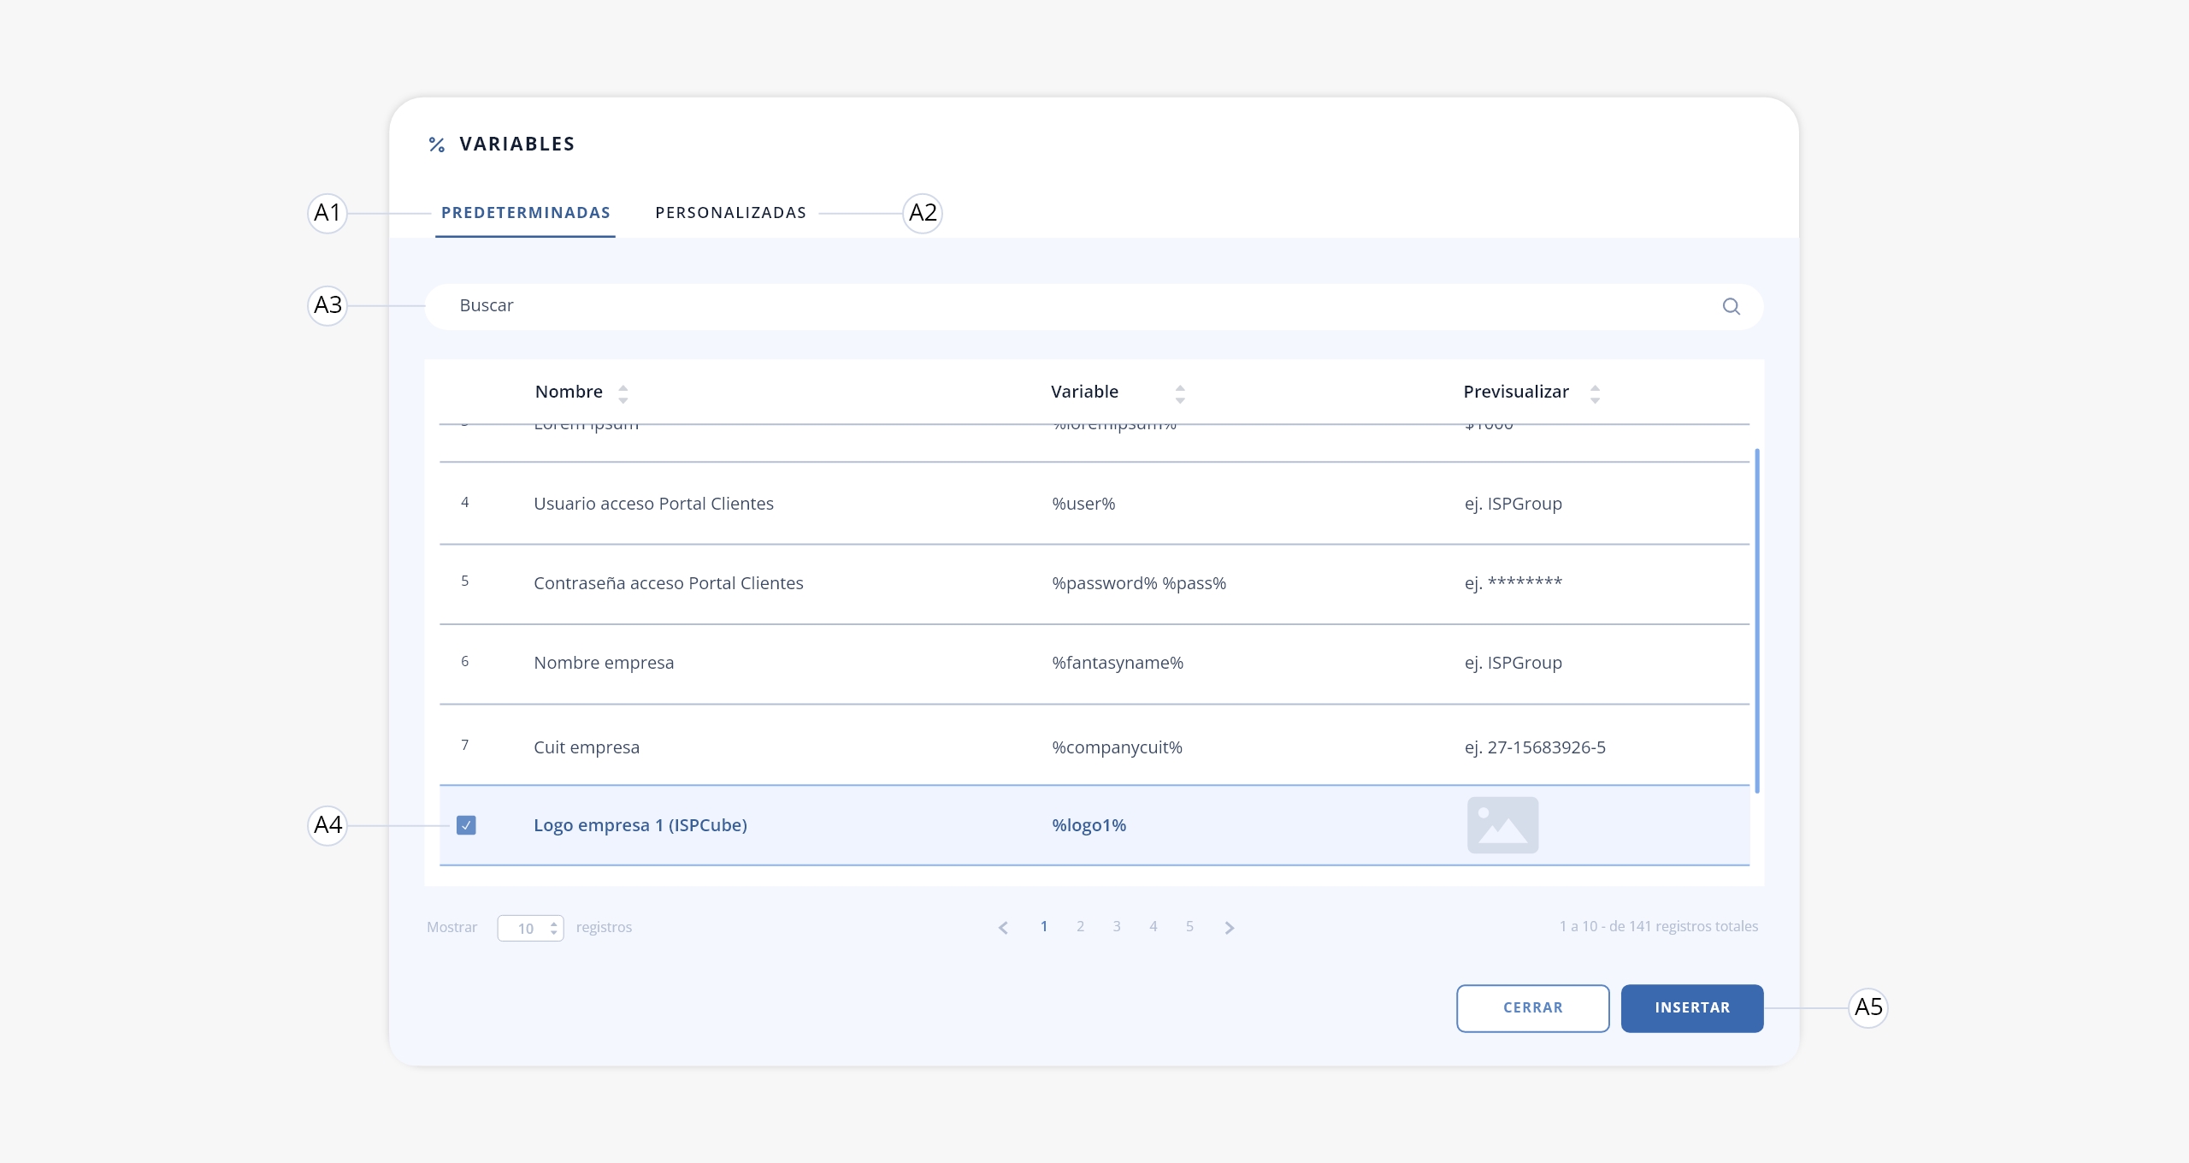Open the registros count selector showing 10
The width and height of the screenshot is (2189, 1163).
pyautogui.click(x=530, y=928)
